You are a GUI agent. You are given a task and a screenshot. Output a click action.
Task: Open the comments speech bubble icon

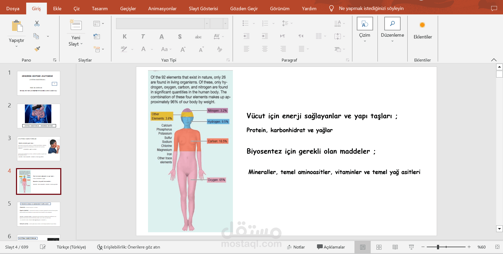494,8
